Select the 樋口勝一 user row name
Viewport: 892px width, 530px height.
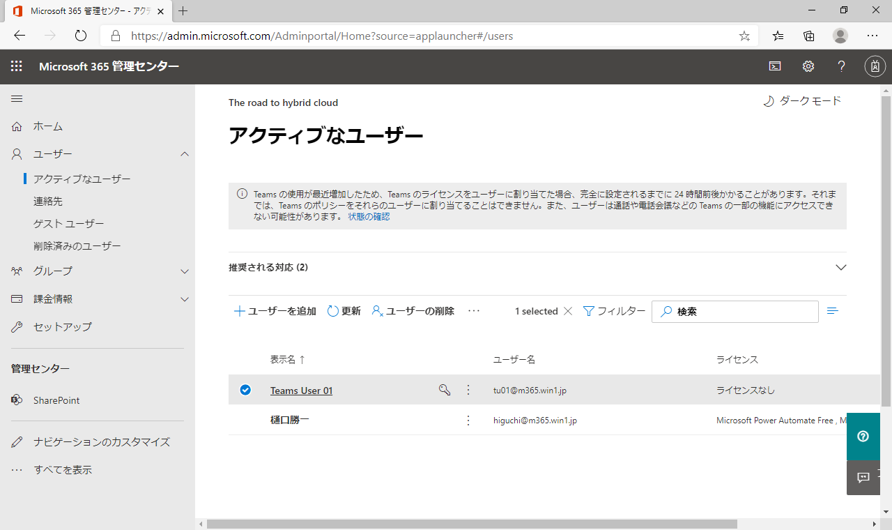pyautogui.click(x=289, y=421)
